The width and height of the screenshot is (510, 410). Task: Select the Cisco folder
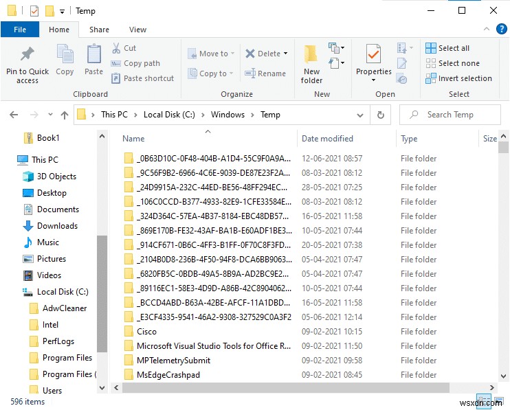click(x=140, y=332)
